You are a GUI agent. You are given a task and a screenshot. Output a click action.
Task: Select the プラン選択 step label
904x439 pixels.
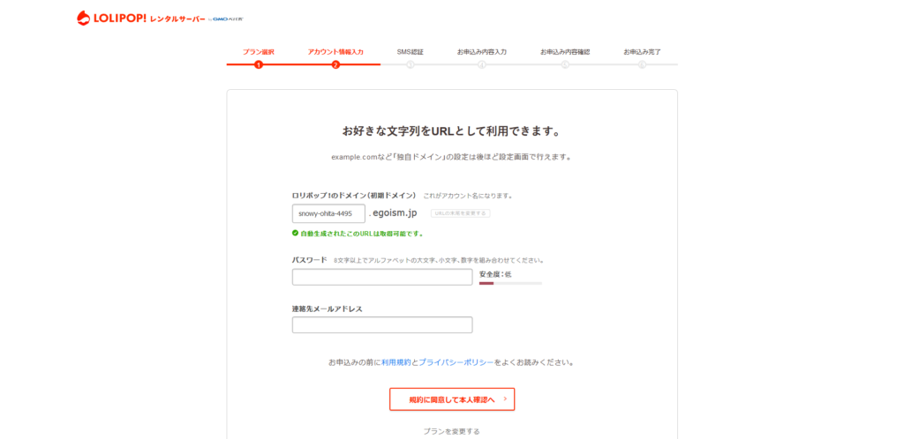(259, 52)
